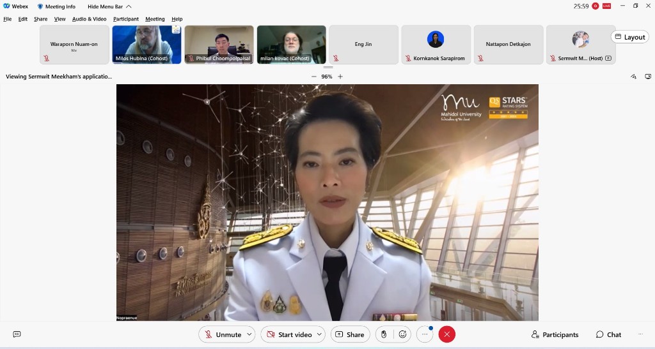This screenshot has width=655, height=349.
Task: Click the annotate pencil icon
Action: tap(634, 77)
